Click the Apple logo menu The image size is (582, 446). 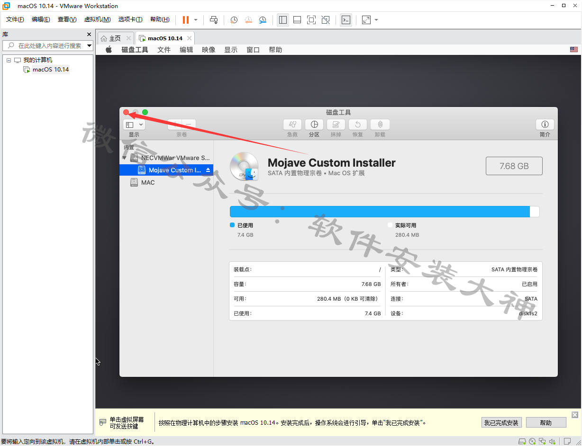[109, 50]
